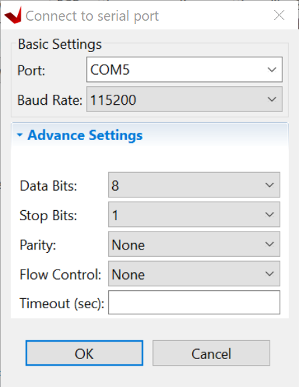This screenshot has height=387, width=299.
Task: Click the red checkmark application icon
Action: coord(13,15)
